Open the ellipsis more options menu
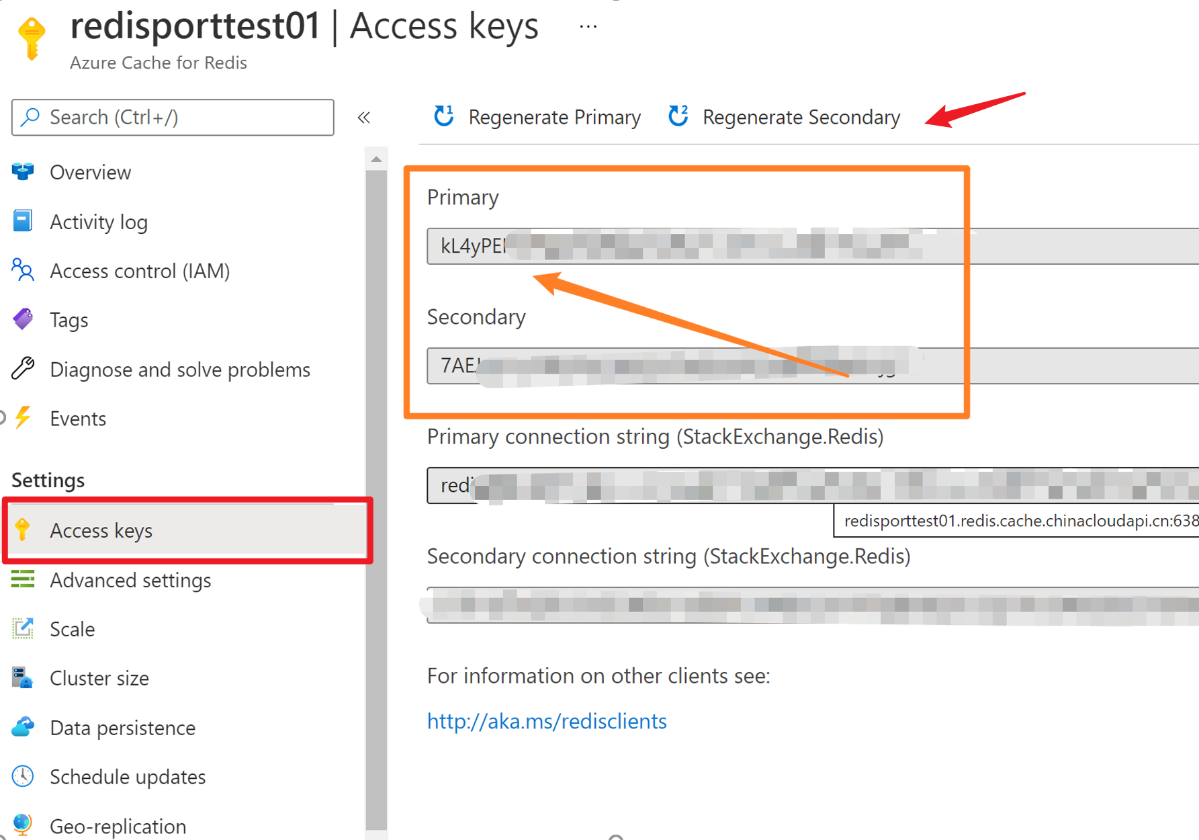 pyautogui.click(x=588, y=27)
